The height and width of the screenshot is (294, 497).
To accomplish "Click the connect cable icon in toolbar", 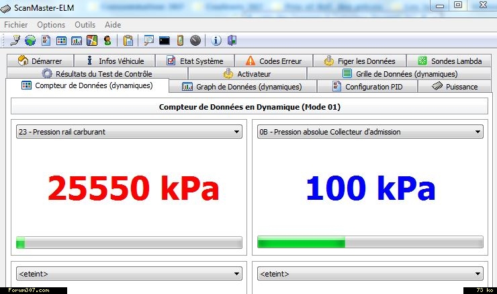I will click(15, 40).
